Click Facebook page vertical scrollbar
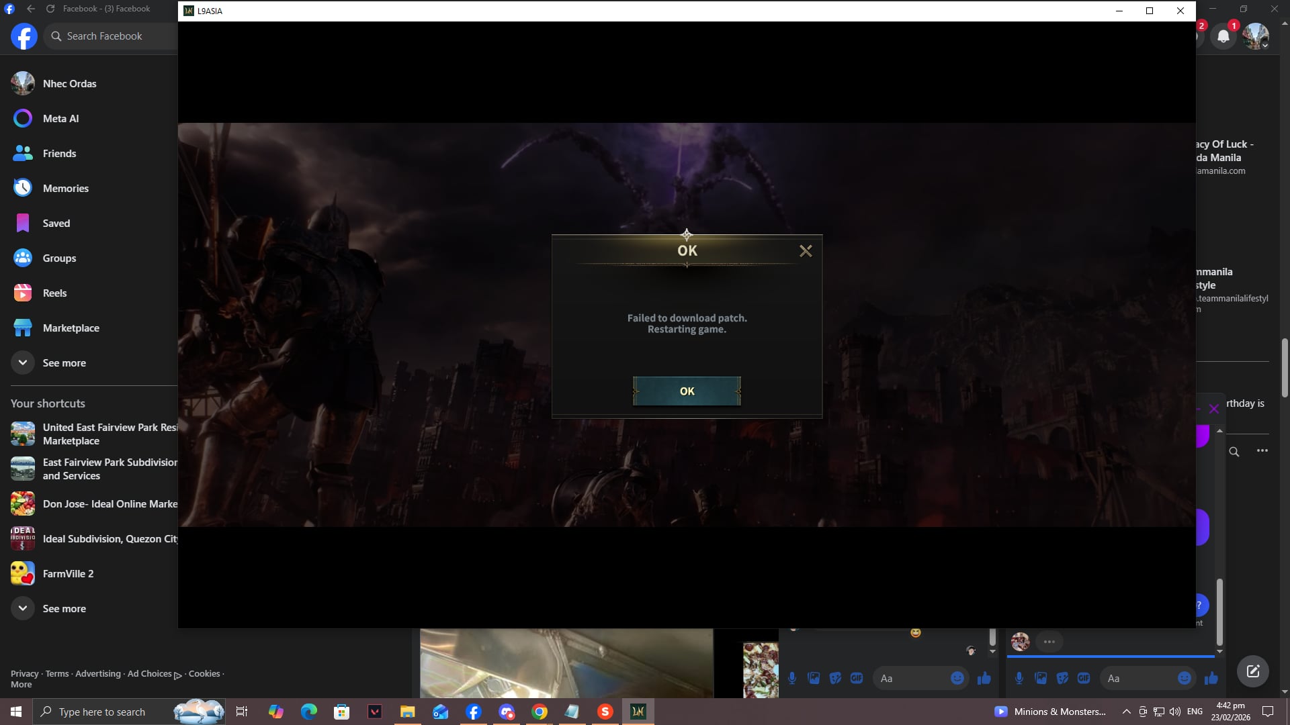 [1285, 367]
